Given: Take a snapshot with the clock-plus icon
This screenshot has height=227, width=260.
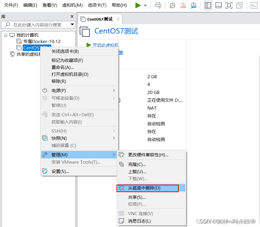Looking at the screenshot, I should pyautogui.click(x=172, y=6).
